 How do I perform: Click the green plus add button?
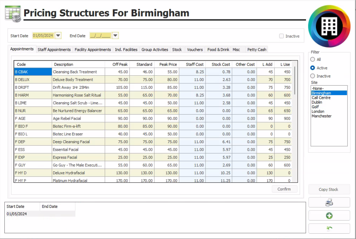click(x=329, y=215)
